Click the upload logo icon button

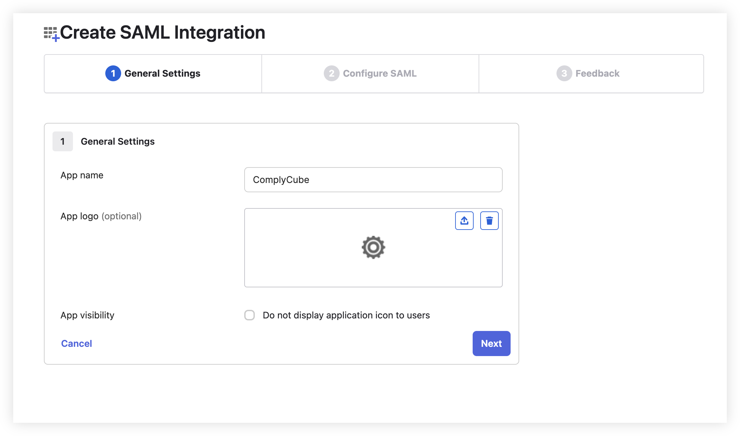(x=464, y=221)
